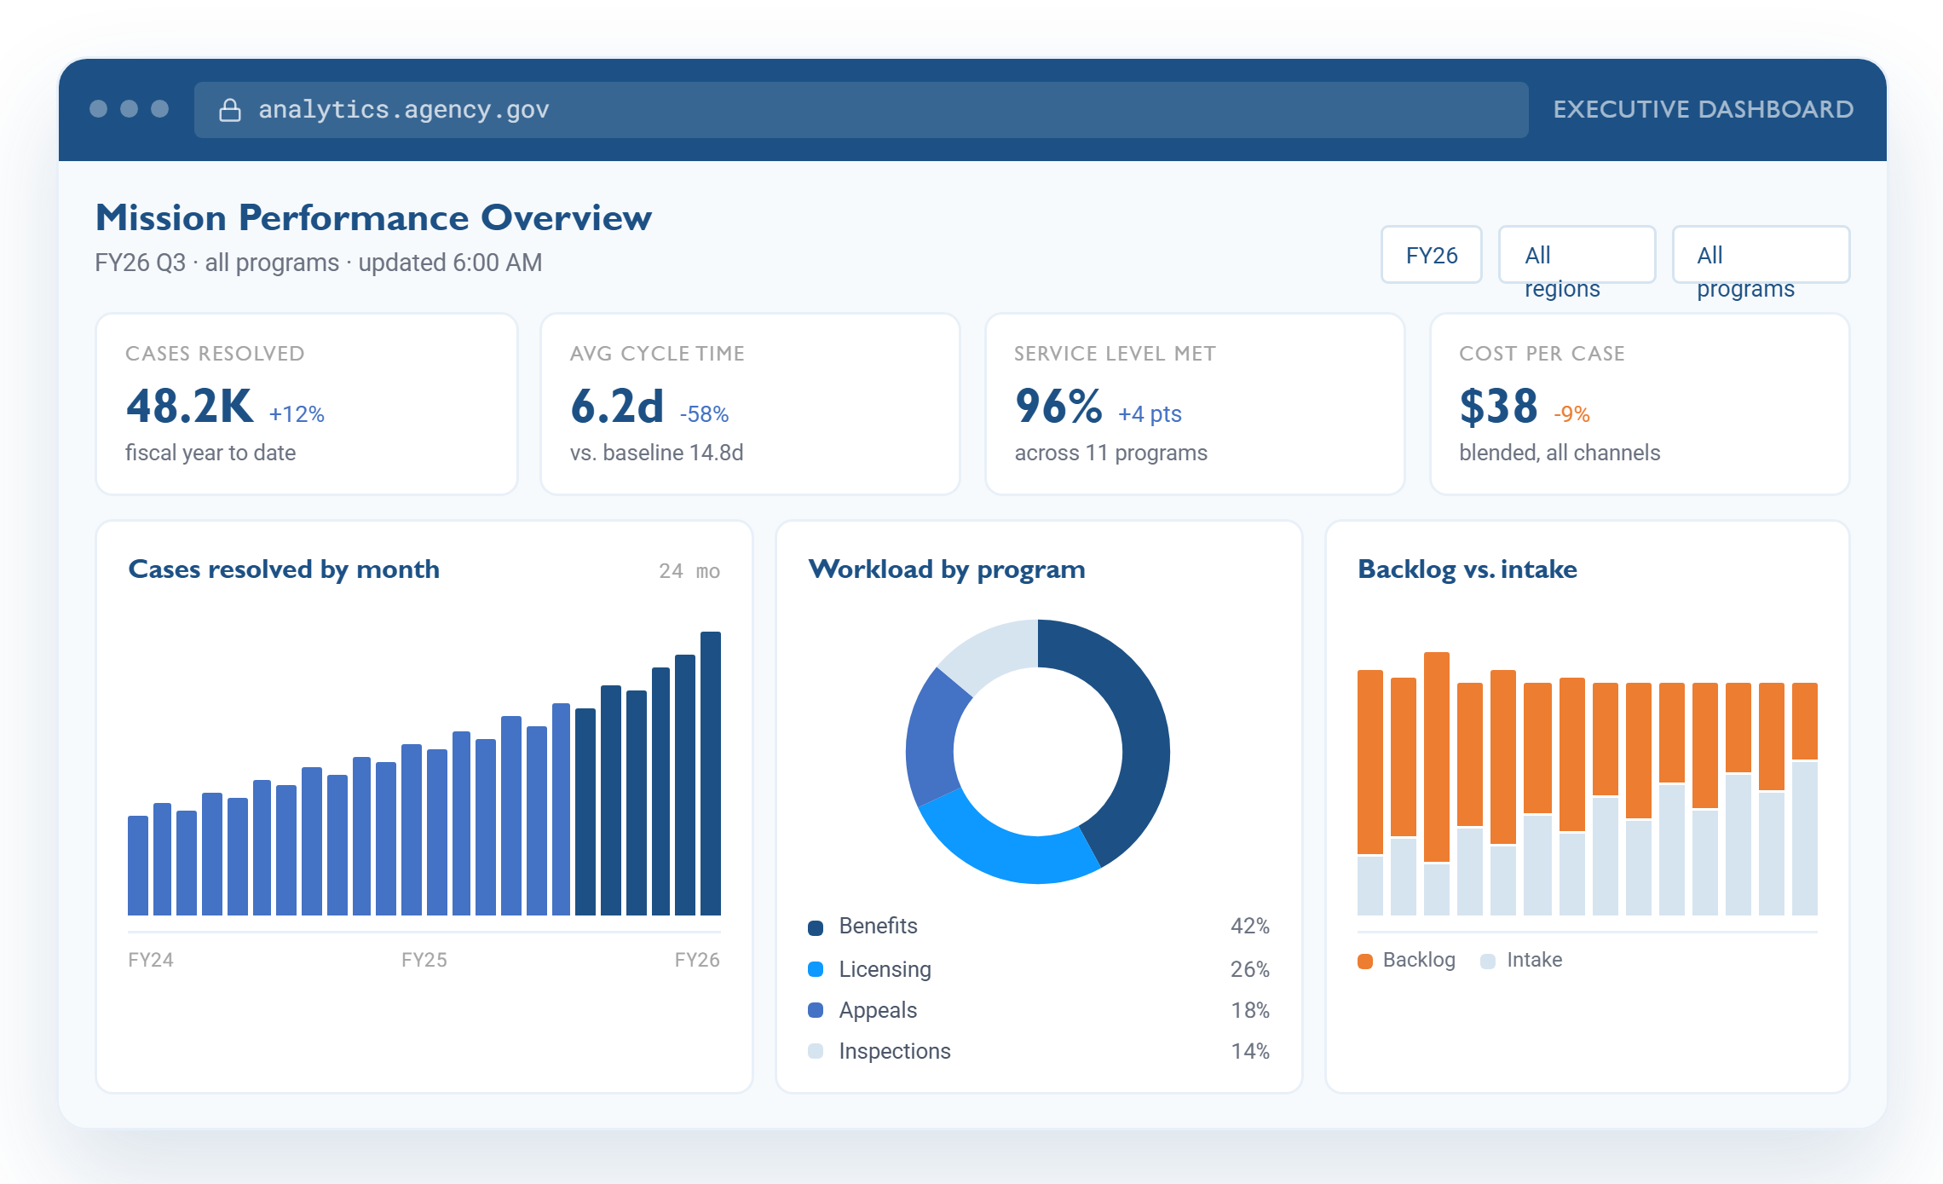Click the Executive Dashboard header label
The width and height of the screenshot is (1943, 1184).
point(1703,109)
